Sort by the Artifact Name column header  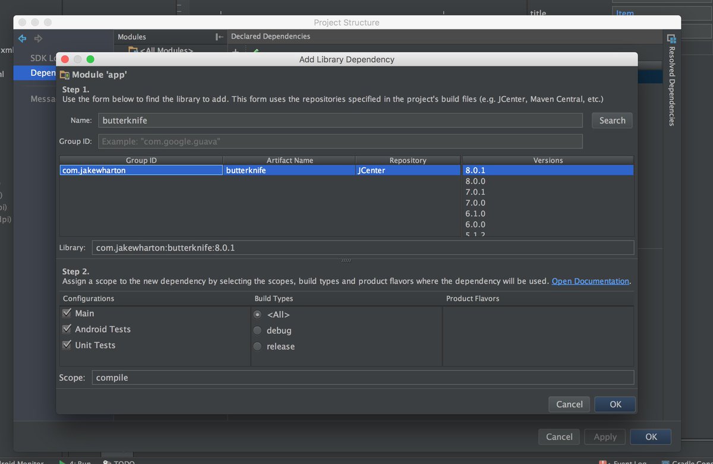[x=289, y=160]
